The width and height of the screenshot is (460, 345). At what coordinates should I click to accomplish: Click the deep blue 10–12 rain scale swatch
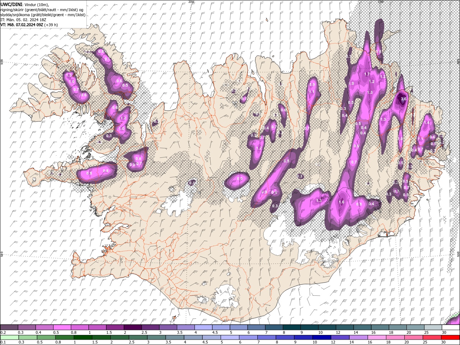pyautogui.click(x=321, y=337)
